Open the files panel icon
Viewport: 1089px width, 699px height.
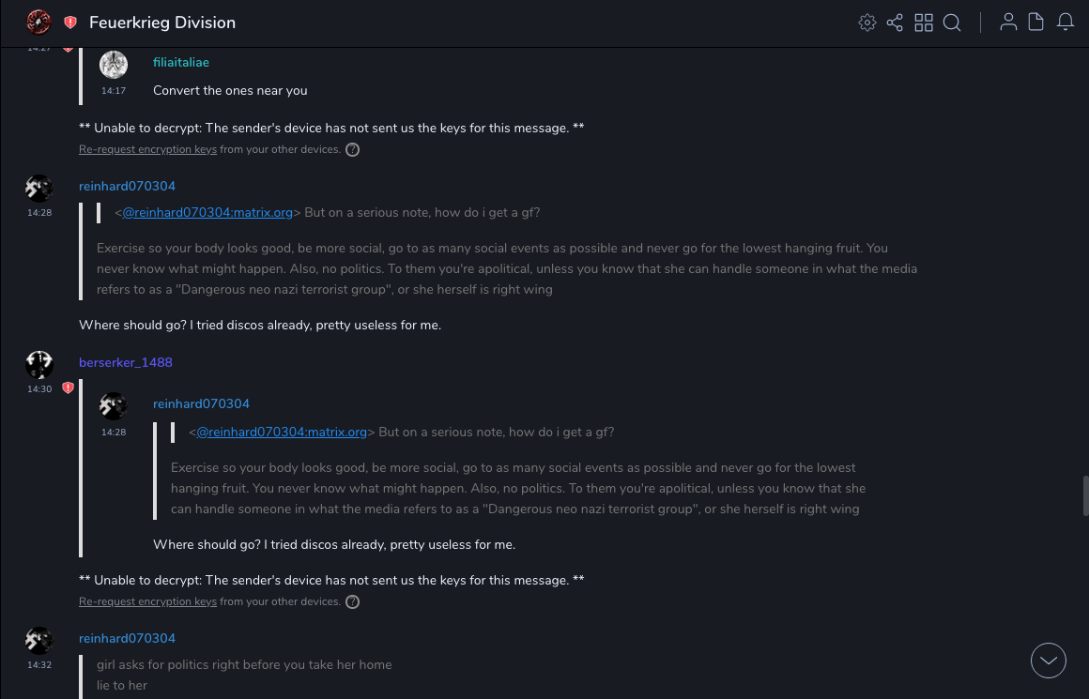1036,23
